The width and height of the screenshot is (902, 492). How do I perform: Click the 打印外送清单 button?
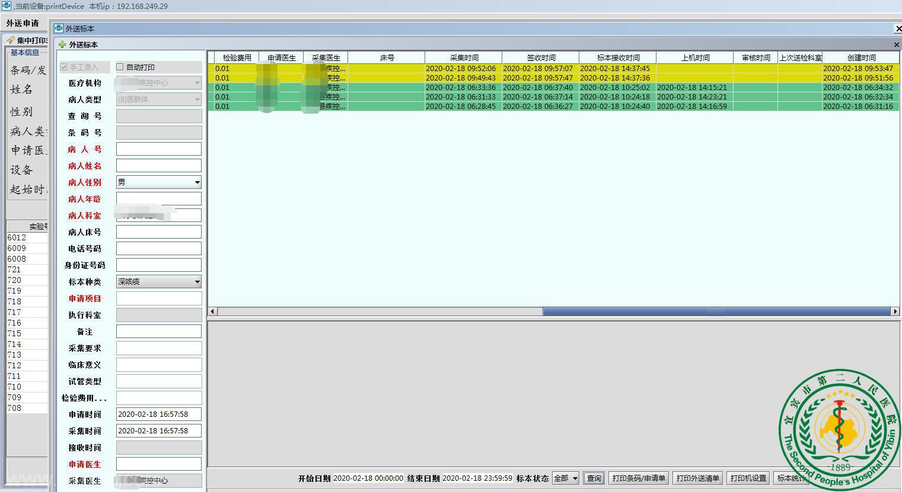coord(697,478)
